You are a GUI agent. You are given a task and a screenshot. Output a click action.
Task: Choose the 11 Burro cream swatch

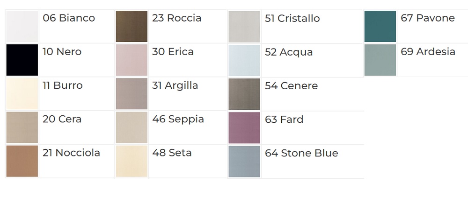[x=22, y=94]
